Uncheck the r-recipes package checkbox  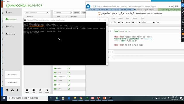(x=55, y=73)
